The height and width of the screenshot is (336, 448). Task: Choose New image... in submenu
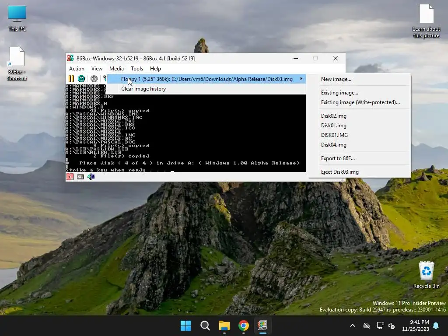click(360, 79)
